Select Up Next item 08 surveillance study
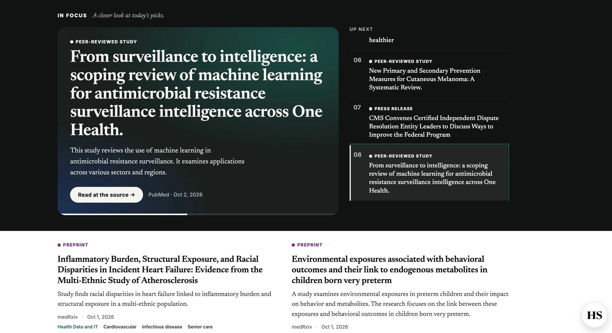 pos(429,173)
